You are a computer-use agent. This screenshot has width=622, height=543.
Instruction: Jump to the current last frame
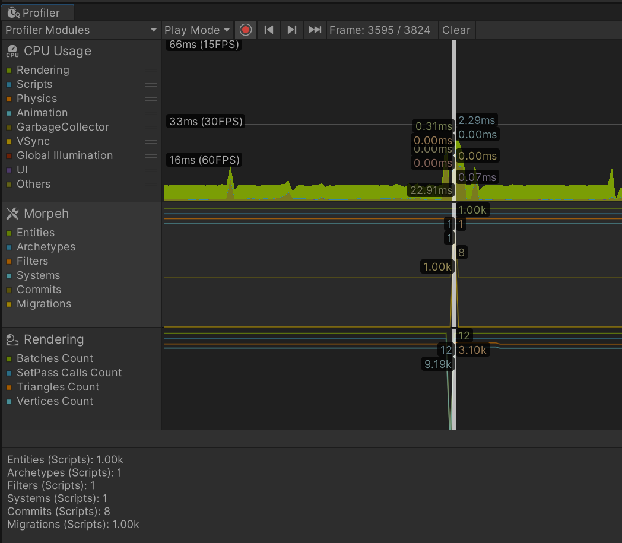coord(315,30)
